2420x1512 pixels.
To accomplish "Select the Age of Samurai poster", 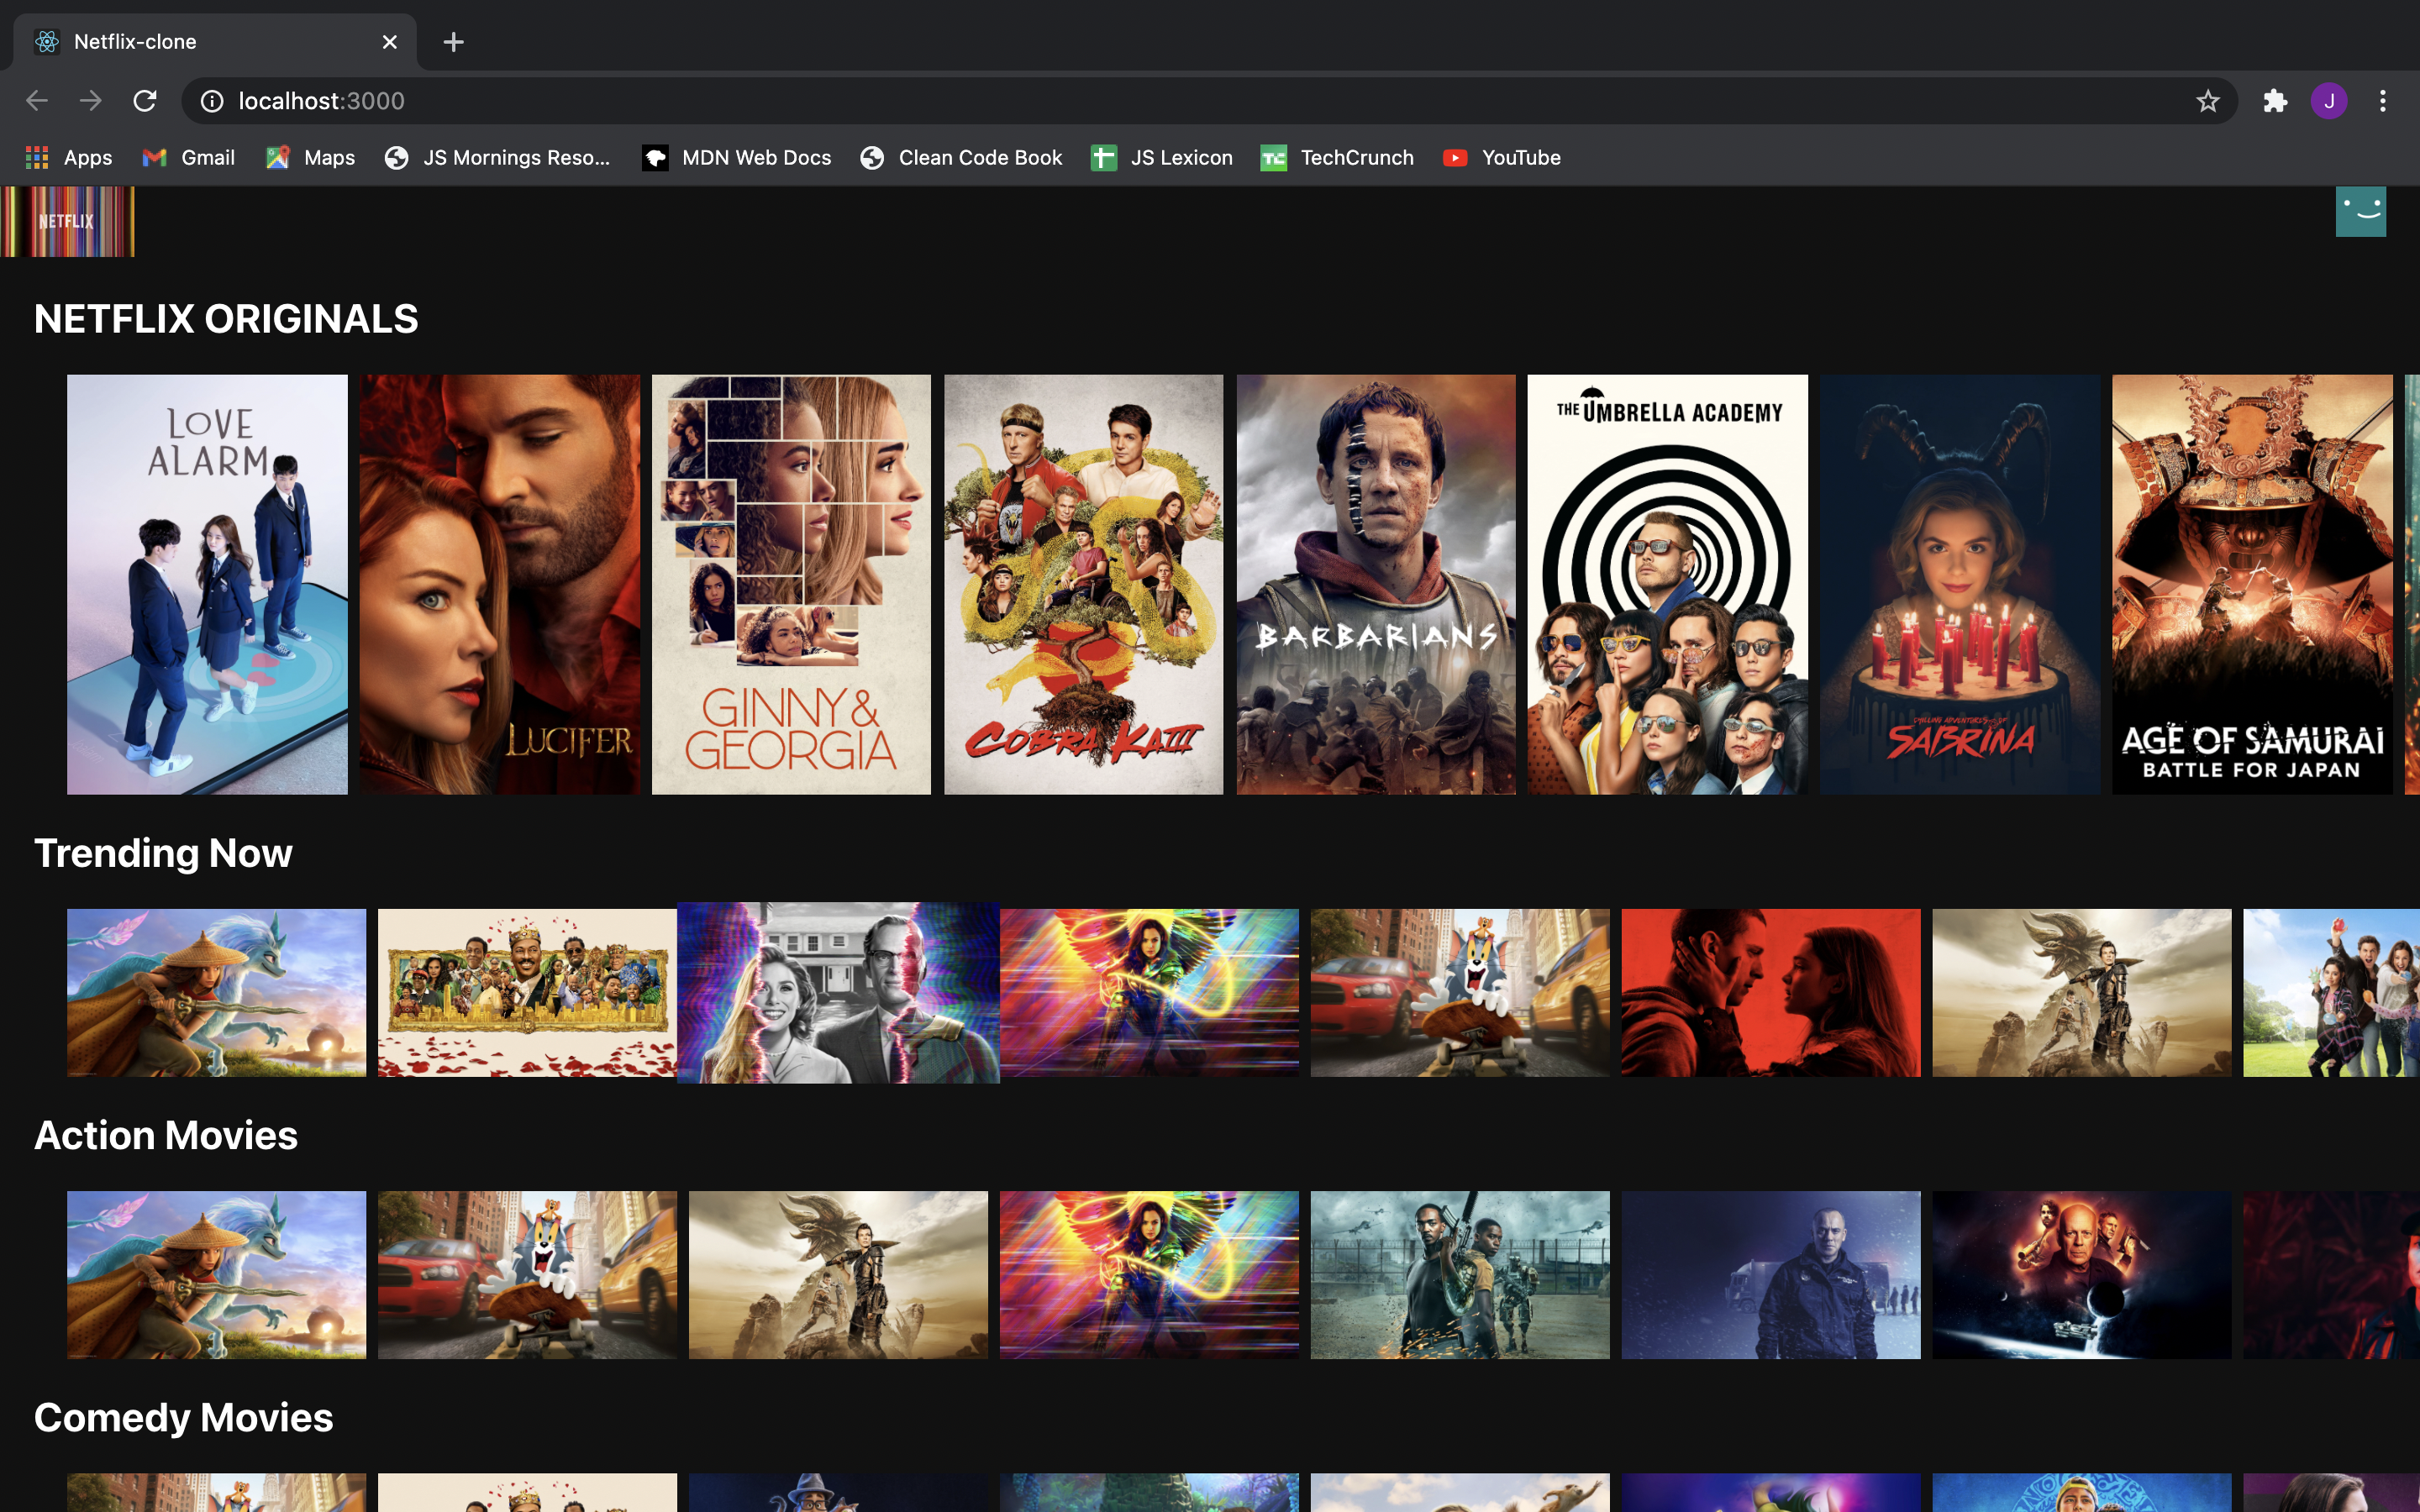I will coord(2251,584).
